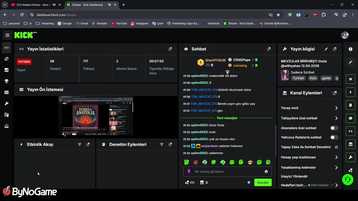Click username SheriFF0035 in leaderboard
Image resolution: width=358 pixels, height=201 pixels.
coord(215,60)
